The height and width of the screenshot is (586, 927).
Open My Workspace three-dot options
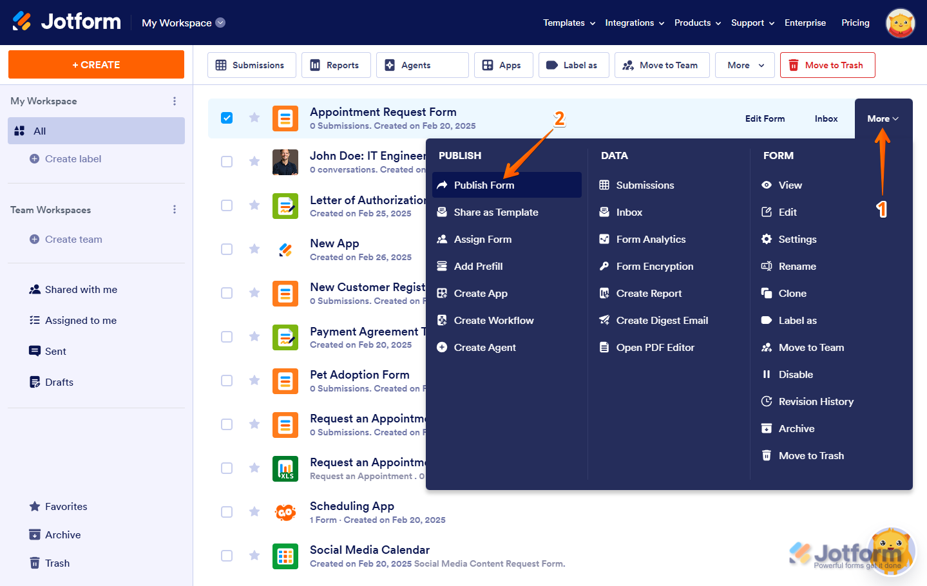pyautogui.click(x=175, y=101)
